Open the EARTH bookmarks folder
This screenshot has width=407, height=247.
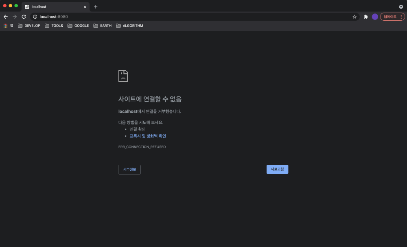102,26
